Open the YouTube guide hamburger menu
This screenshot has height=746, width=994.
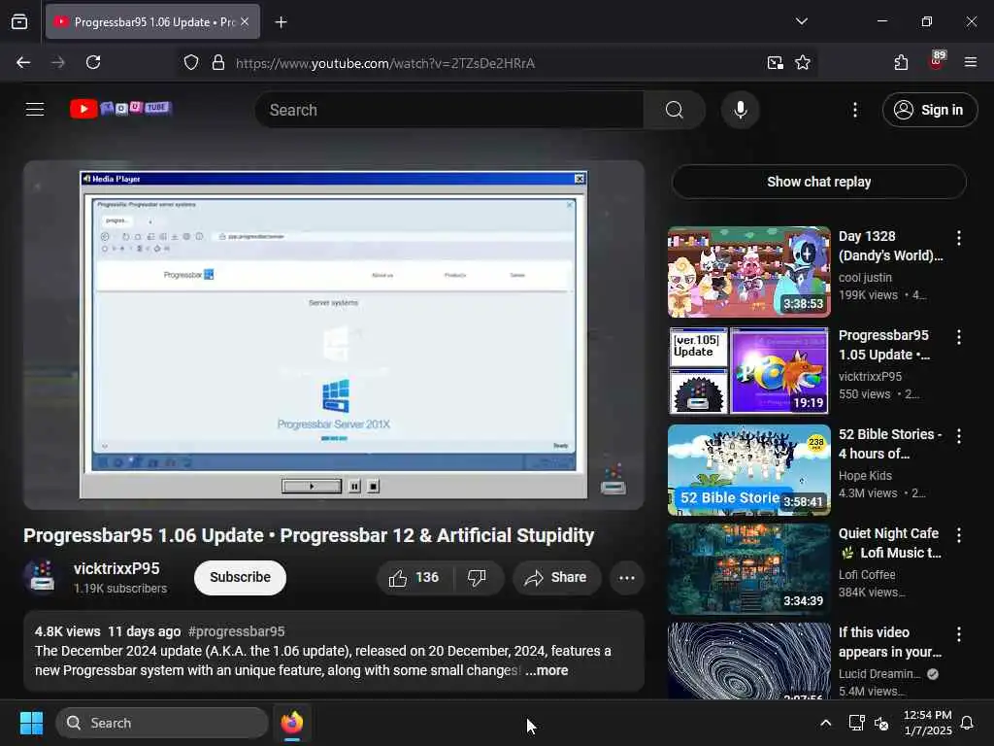click(35, 110)
